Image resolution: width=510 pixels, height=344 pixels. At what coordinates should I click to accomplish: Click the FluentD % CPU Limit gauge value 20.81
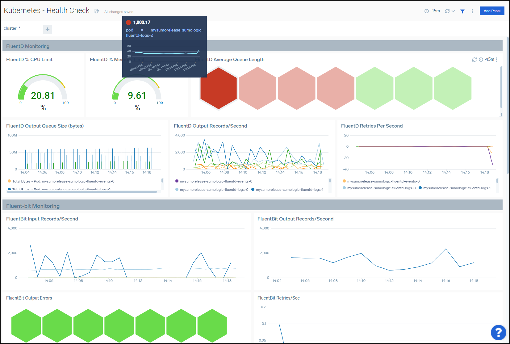[43, 95]
